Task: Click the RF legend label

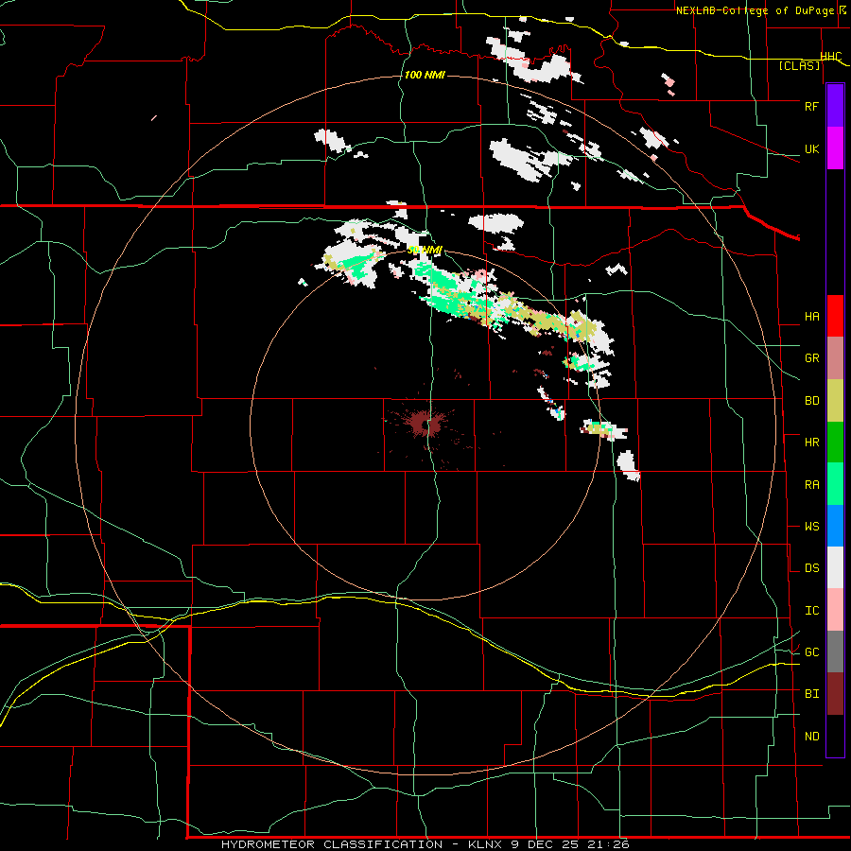Action: pos(811,106)
